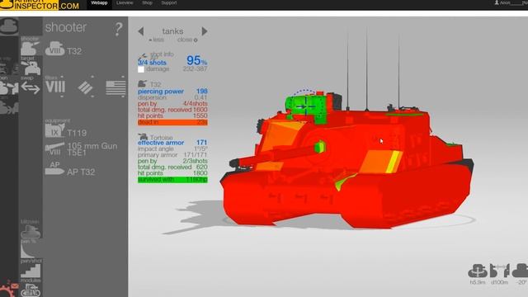Click the dimmed icon under the pen mode

pyautogui.click(x=9, y=107)
